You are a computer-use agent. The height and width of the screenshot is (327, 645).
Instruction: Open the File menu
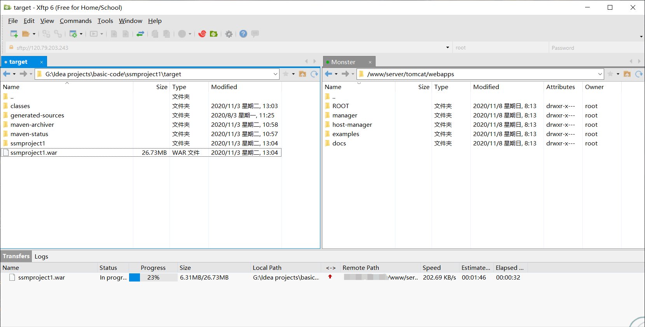pos(13,21)
